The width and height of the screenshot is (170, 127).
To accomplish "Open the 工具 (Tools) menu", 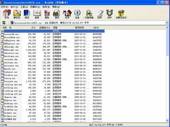I will (24, 7).
